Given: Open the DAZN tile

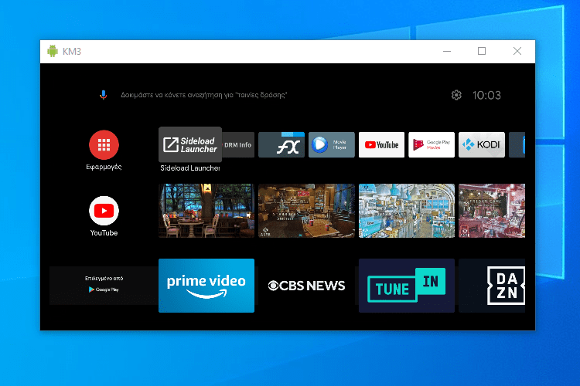Looking at the screenshot, I should pyautogui.click(x=492, y=286).
